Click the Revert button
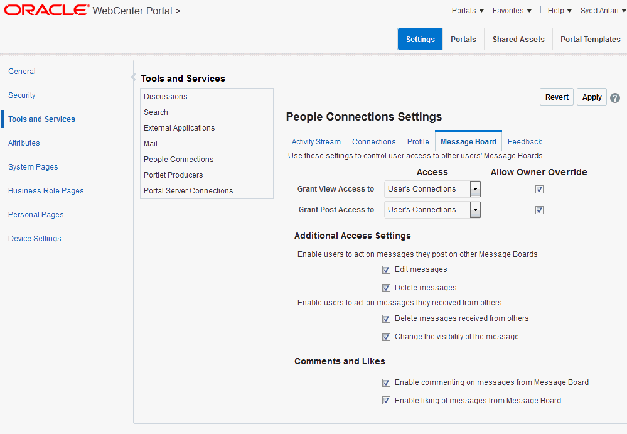 click(x=557, y=97)
